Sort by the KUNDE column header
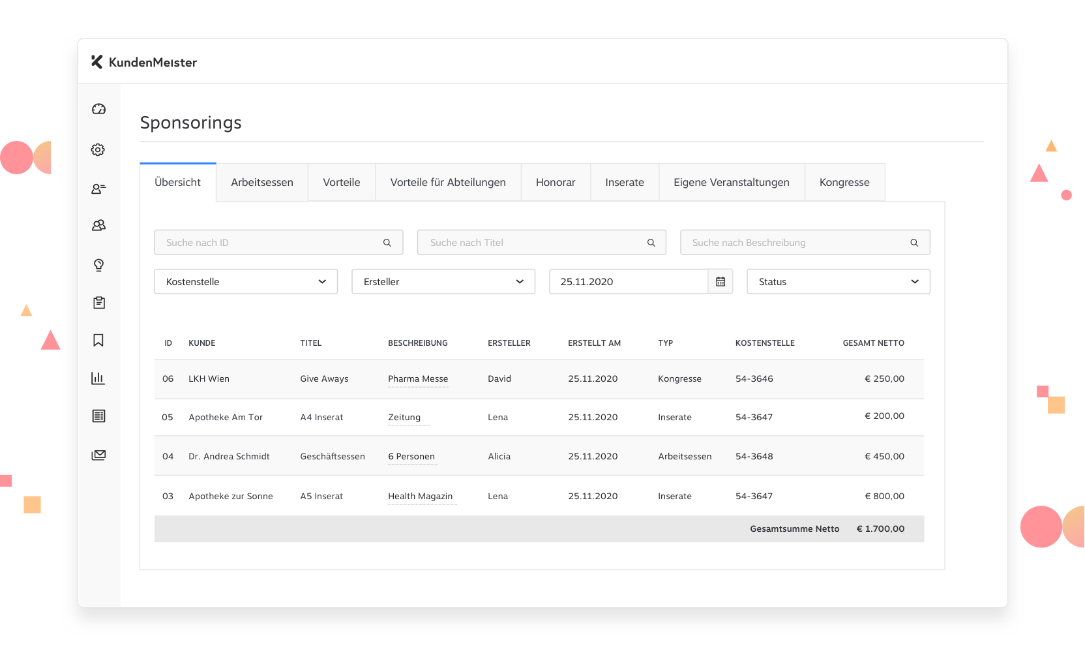 202,343
